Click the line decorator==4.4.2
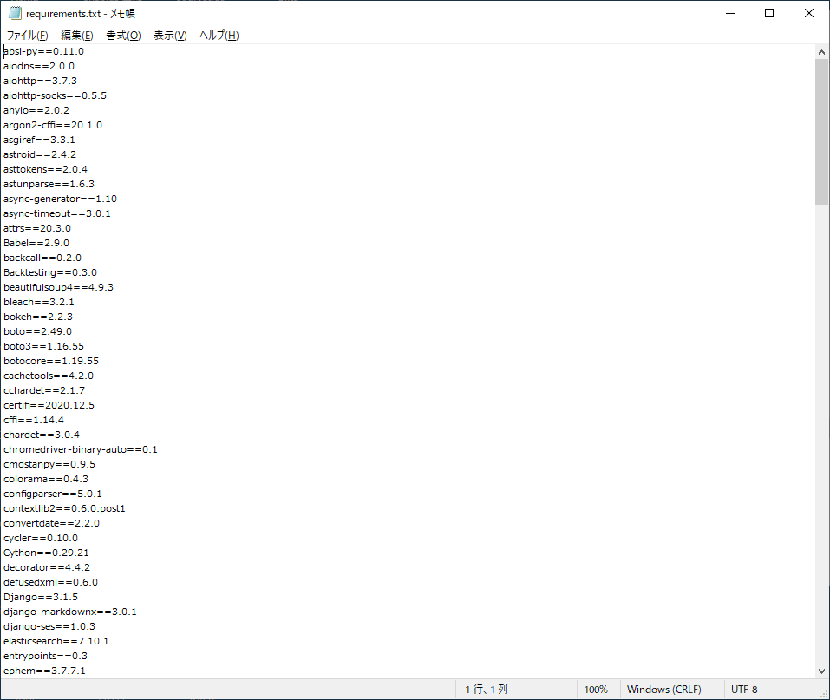 click(x=47, y=567)
